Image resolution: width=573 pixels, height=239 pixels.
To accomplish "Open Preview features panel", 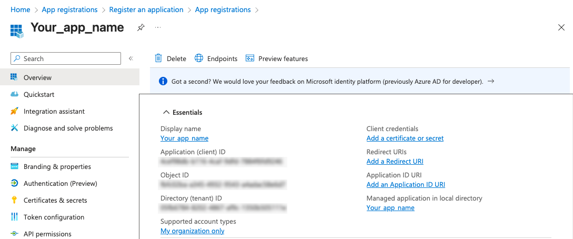I will (x=277, y=58).
